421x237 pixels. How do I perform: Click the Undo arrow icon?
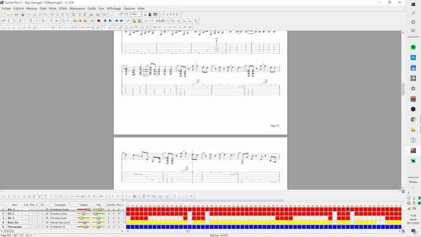[x=40, y=14]
